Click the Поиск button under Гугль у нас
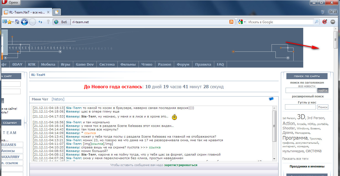340x176 pixels. [x=323, y=107]
